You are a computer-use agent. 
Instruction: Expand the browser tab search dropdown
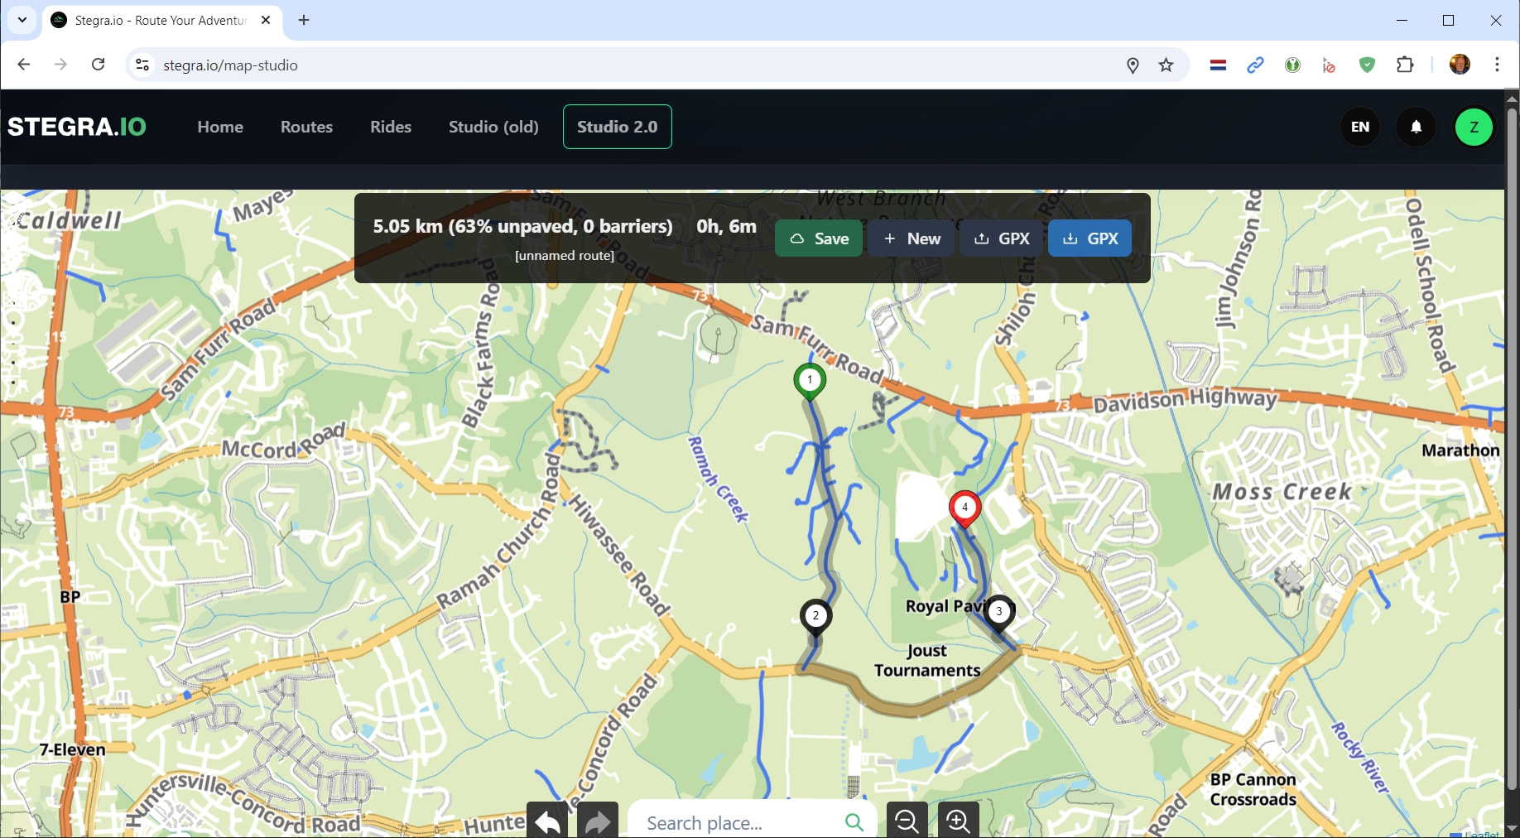click(22, 20)
